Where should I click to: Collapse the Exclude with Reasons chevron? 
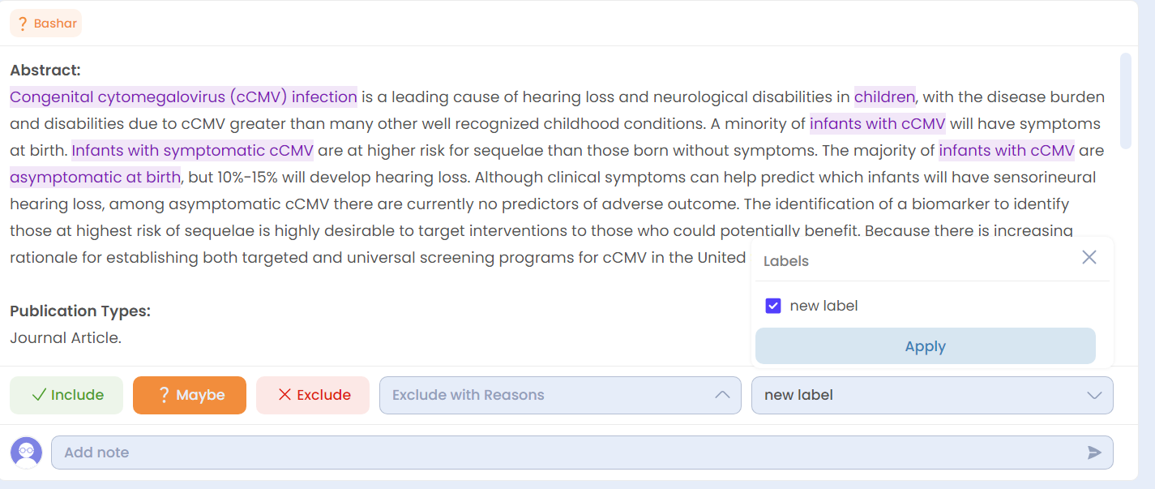(722, 395)
